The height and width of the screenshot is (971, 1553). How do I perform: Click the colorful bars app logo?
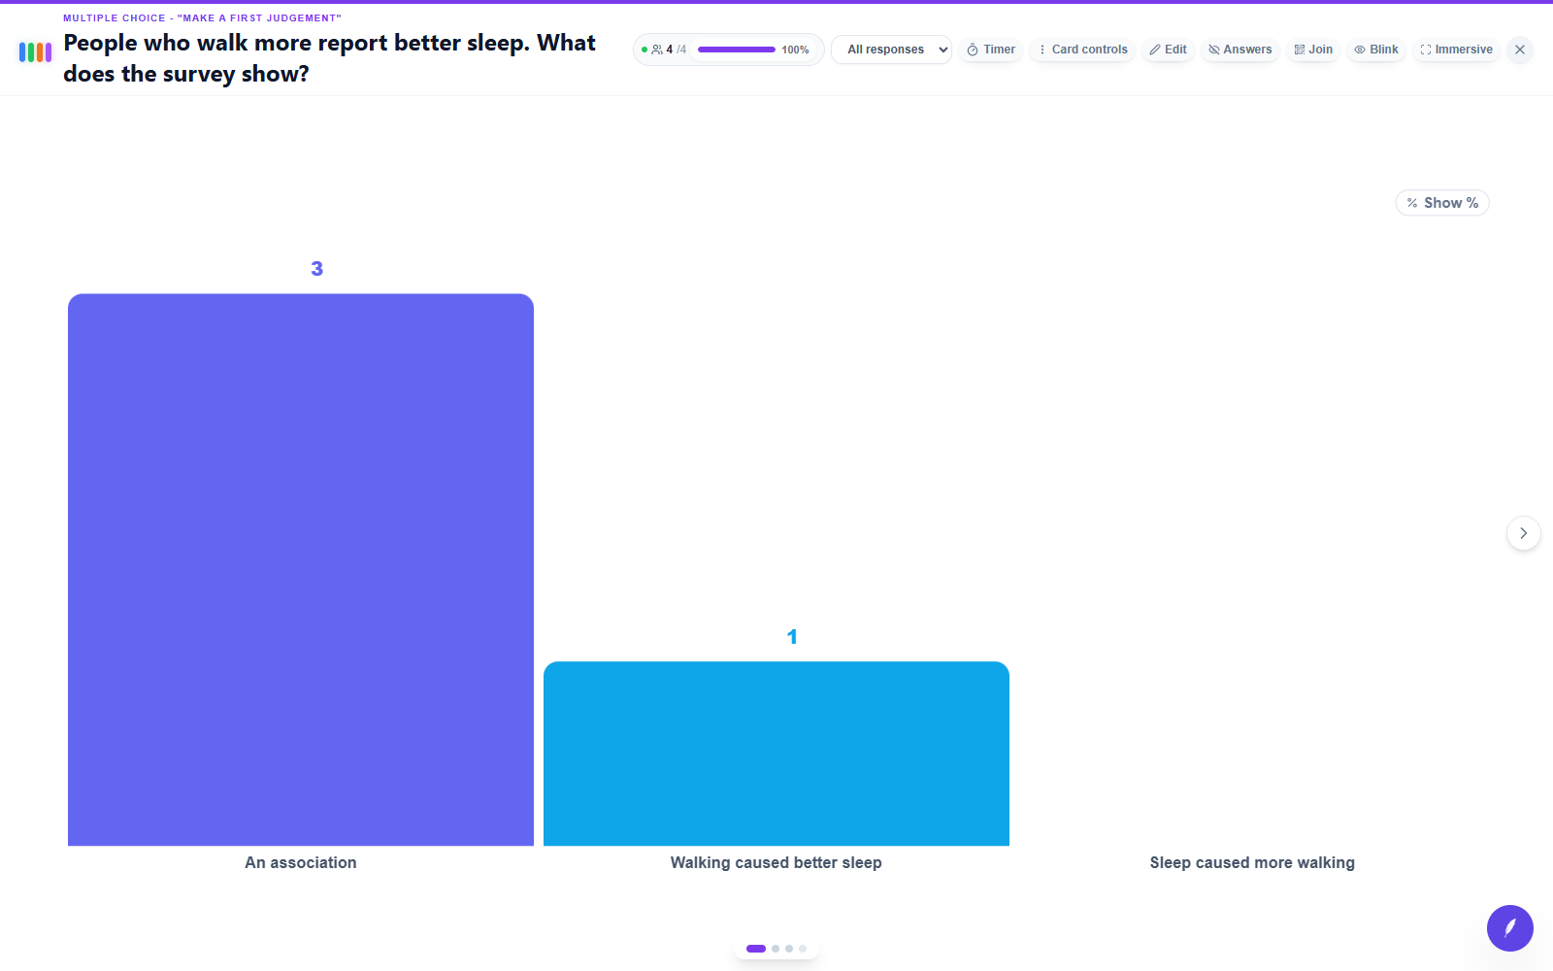tap(35, 52)
